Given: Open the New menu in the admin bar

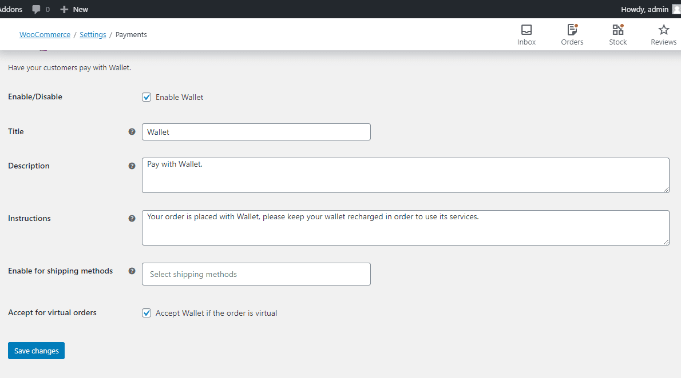Looking at the screenshot, I should pos(74,9).
